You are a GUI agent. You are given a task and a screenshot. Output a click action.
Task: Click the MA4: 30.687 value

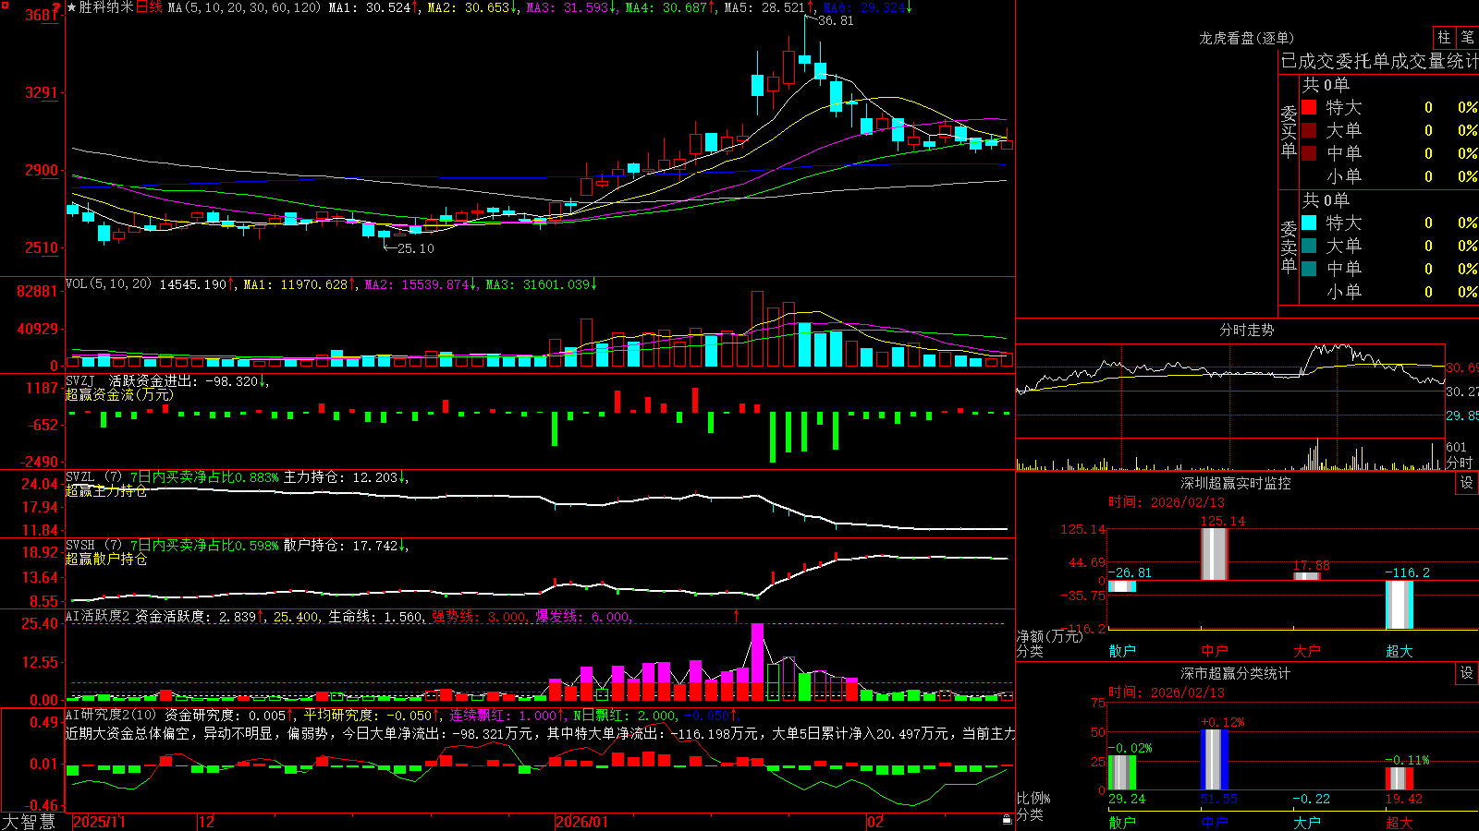pyautogui.click(x=666, y=7)
